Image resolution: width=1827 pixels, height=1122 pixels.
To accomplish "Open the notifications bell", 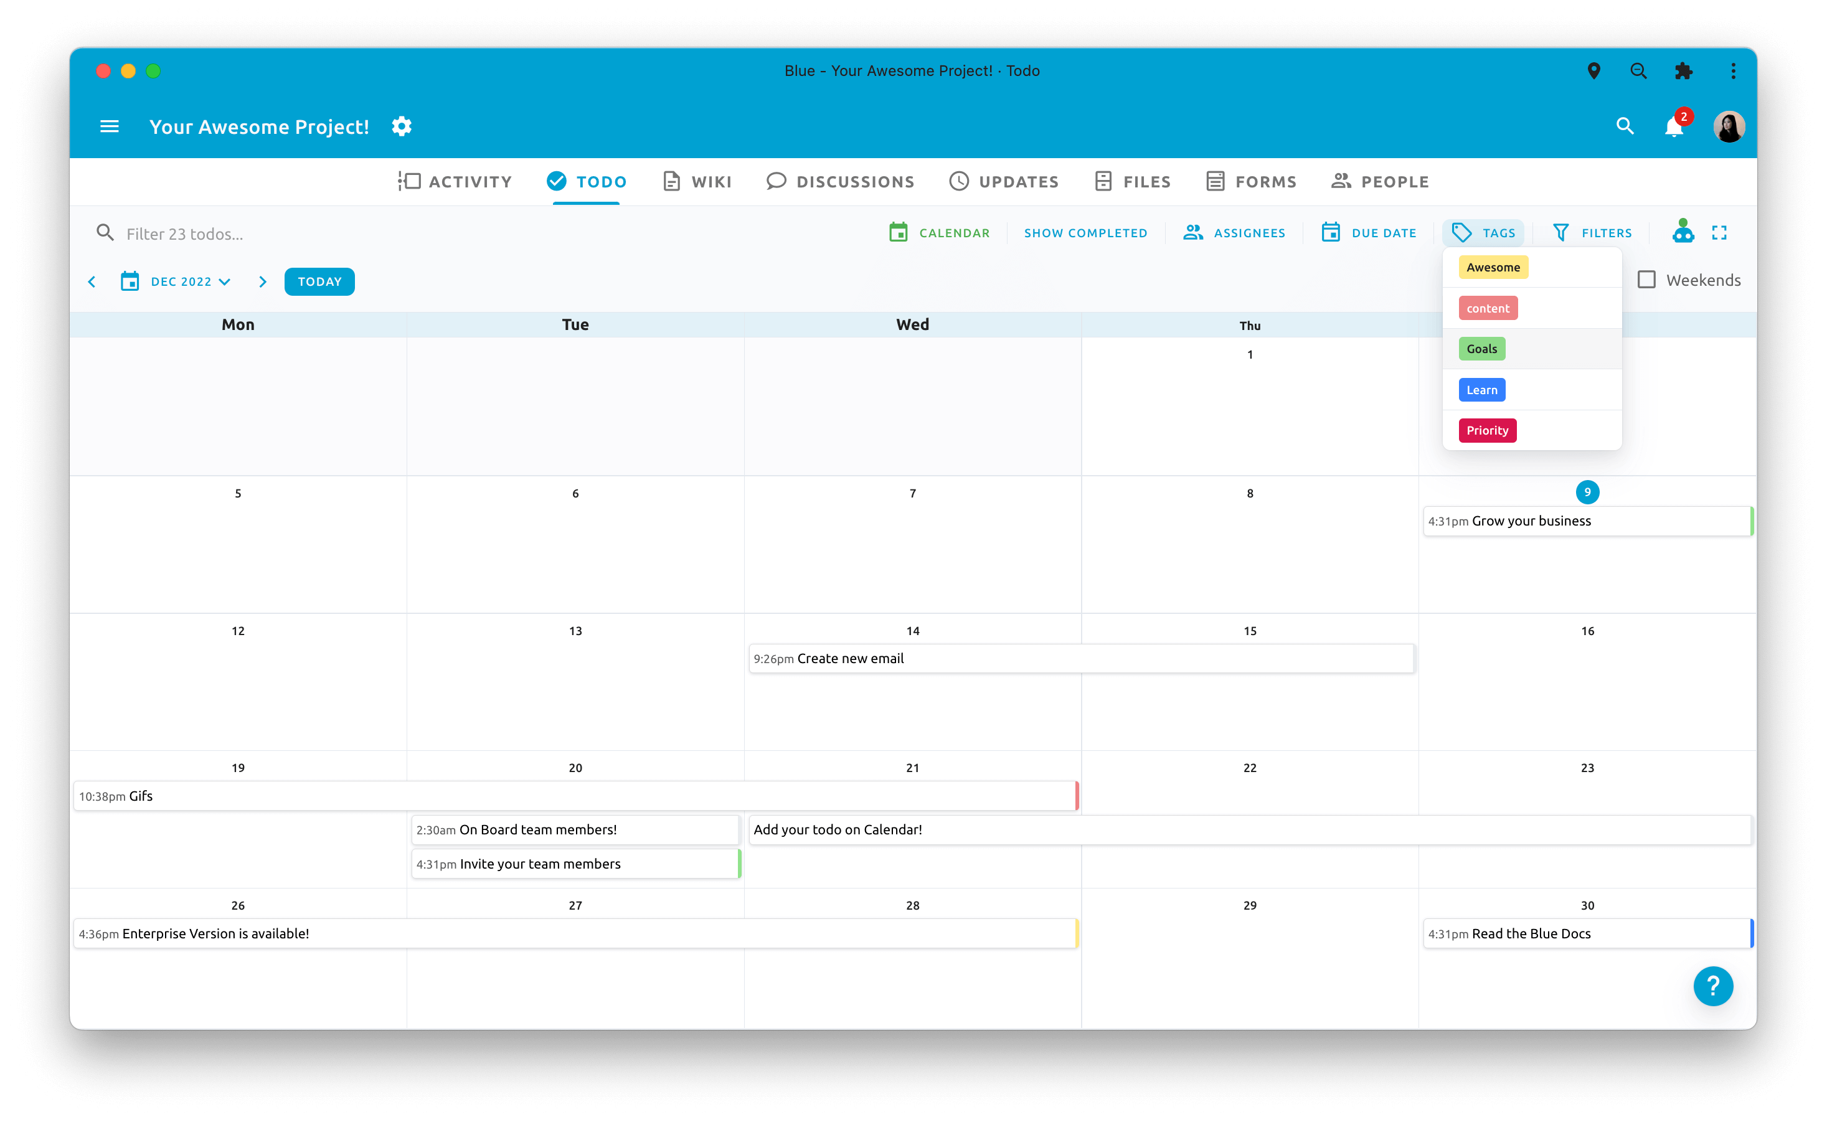I will 1673,126.
